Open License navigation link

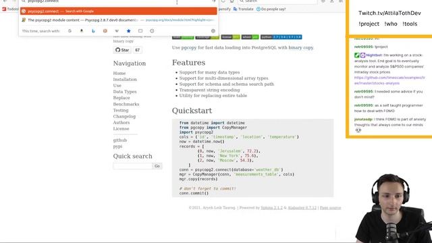pyautogui.click(x=121, y=129)
